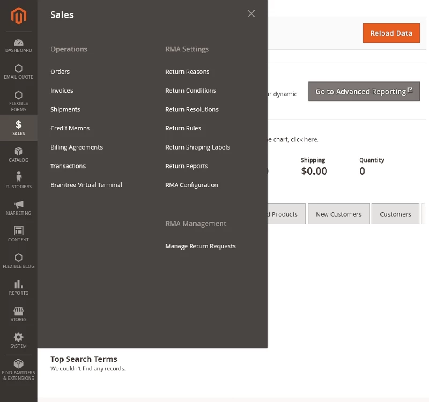This screenshot has width=429, height=402.
Task: Open the Flexible Forms sidebar item
Action: [19, 101]
